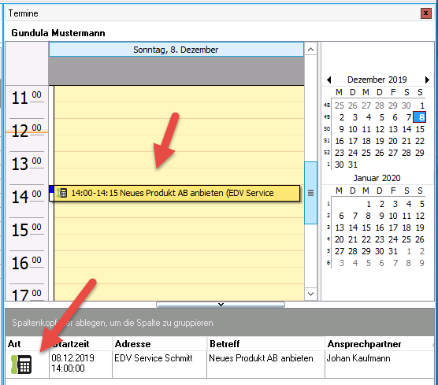The height and width of the screenshot is (385, 438).
Task: Click the scrollbar up arrow in day view
Action: point(310,50)
